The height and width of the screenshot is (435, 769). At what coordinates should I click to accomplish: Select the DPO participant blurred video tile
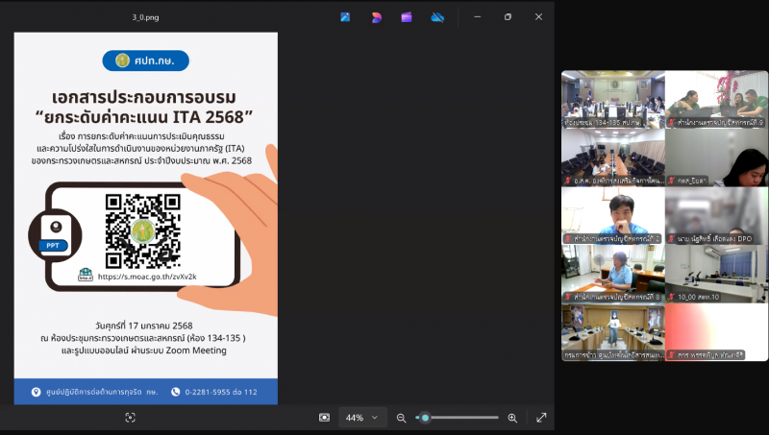coord(716,215)
